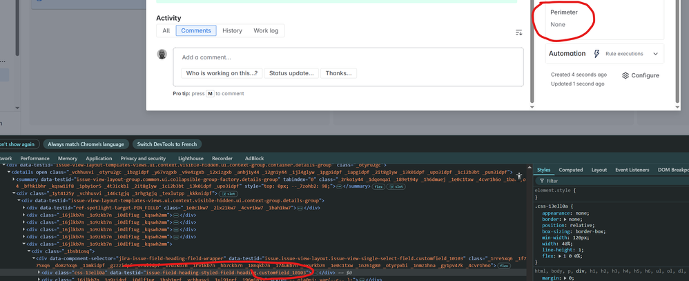The width and height of the screenshot is (689, 281).
Task: Expand the summary element node
Action: (x=14, y=180)
